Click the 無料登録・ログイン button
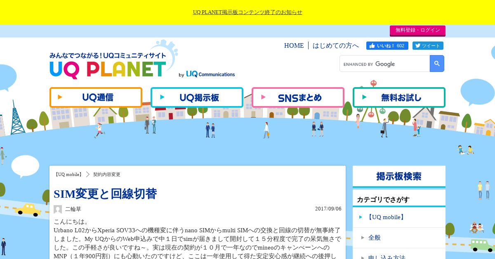The image size is (495, 259). (417, 30)
